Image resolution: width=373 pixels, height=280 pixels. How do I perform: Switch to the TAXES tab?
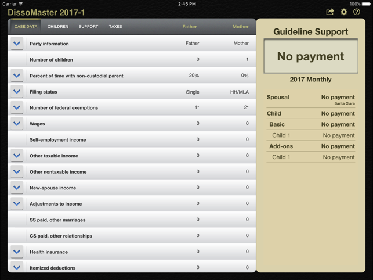pos(115,27)
